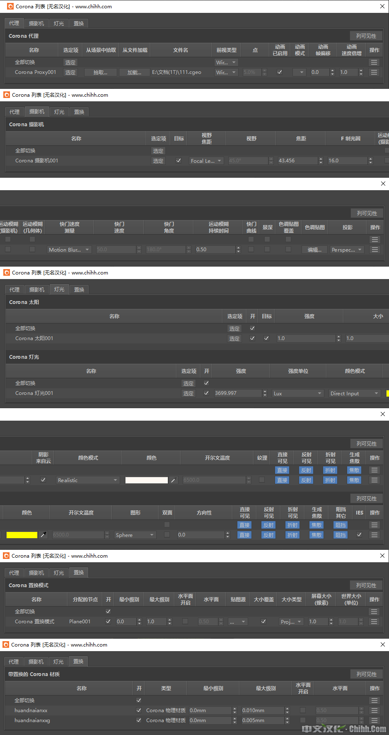Click the eyedropper beside the yellow color swatch

pyautogui.click(x=43, y=535)
